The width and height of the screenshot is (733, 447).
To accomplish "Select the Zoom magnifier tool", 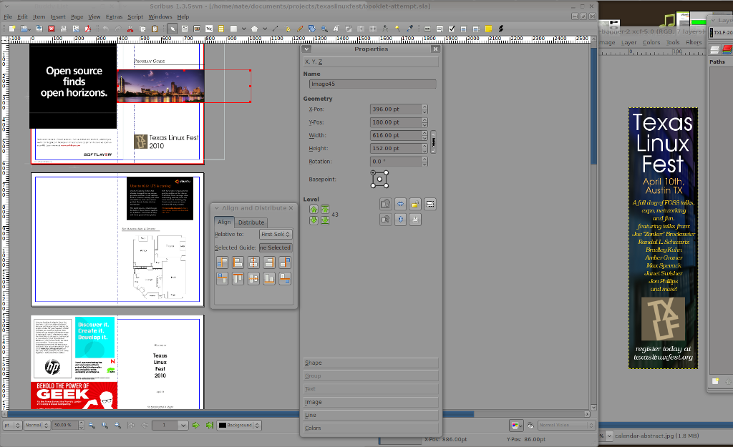I will [x=324, y=29].
